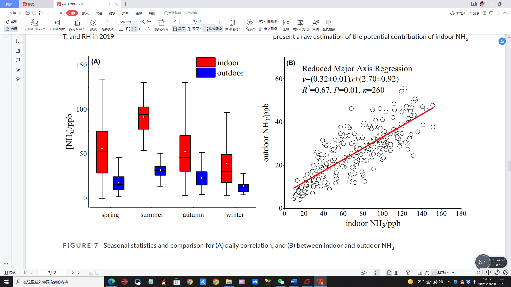Switch to the 插入 ribbon tab
Viewport: 511px width, 287px height.
coord(85,13)
